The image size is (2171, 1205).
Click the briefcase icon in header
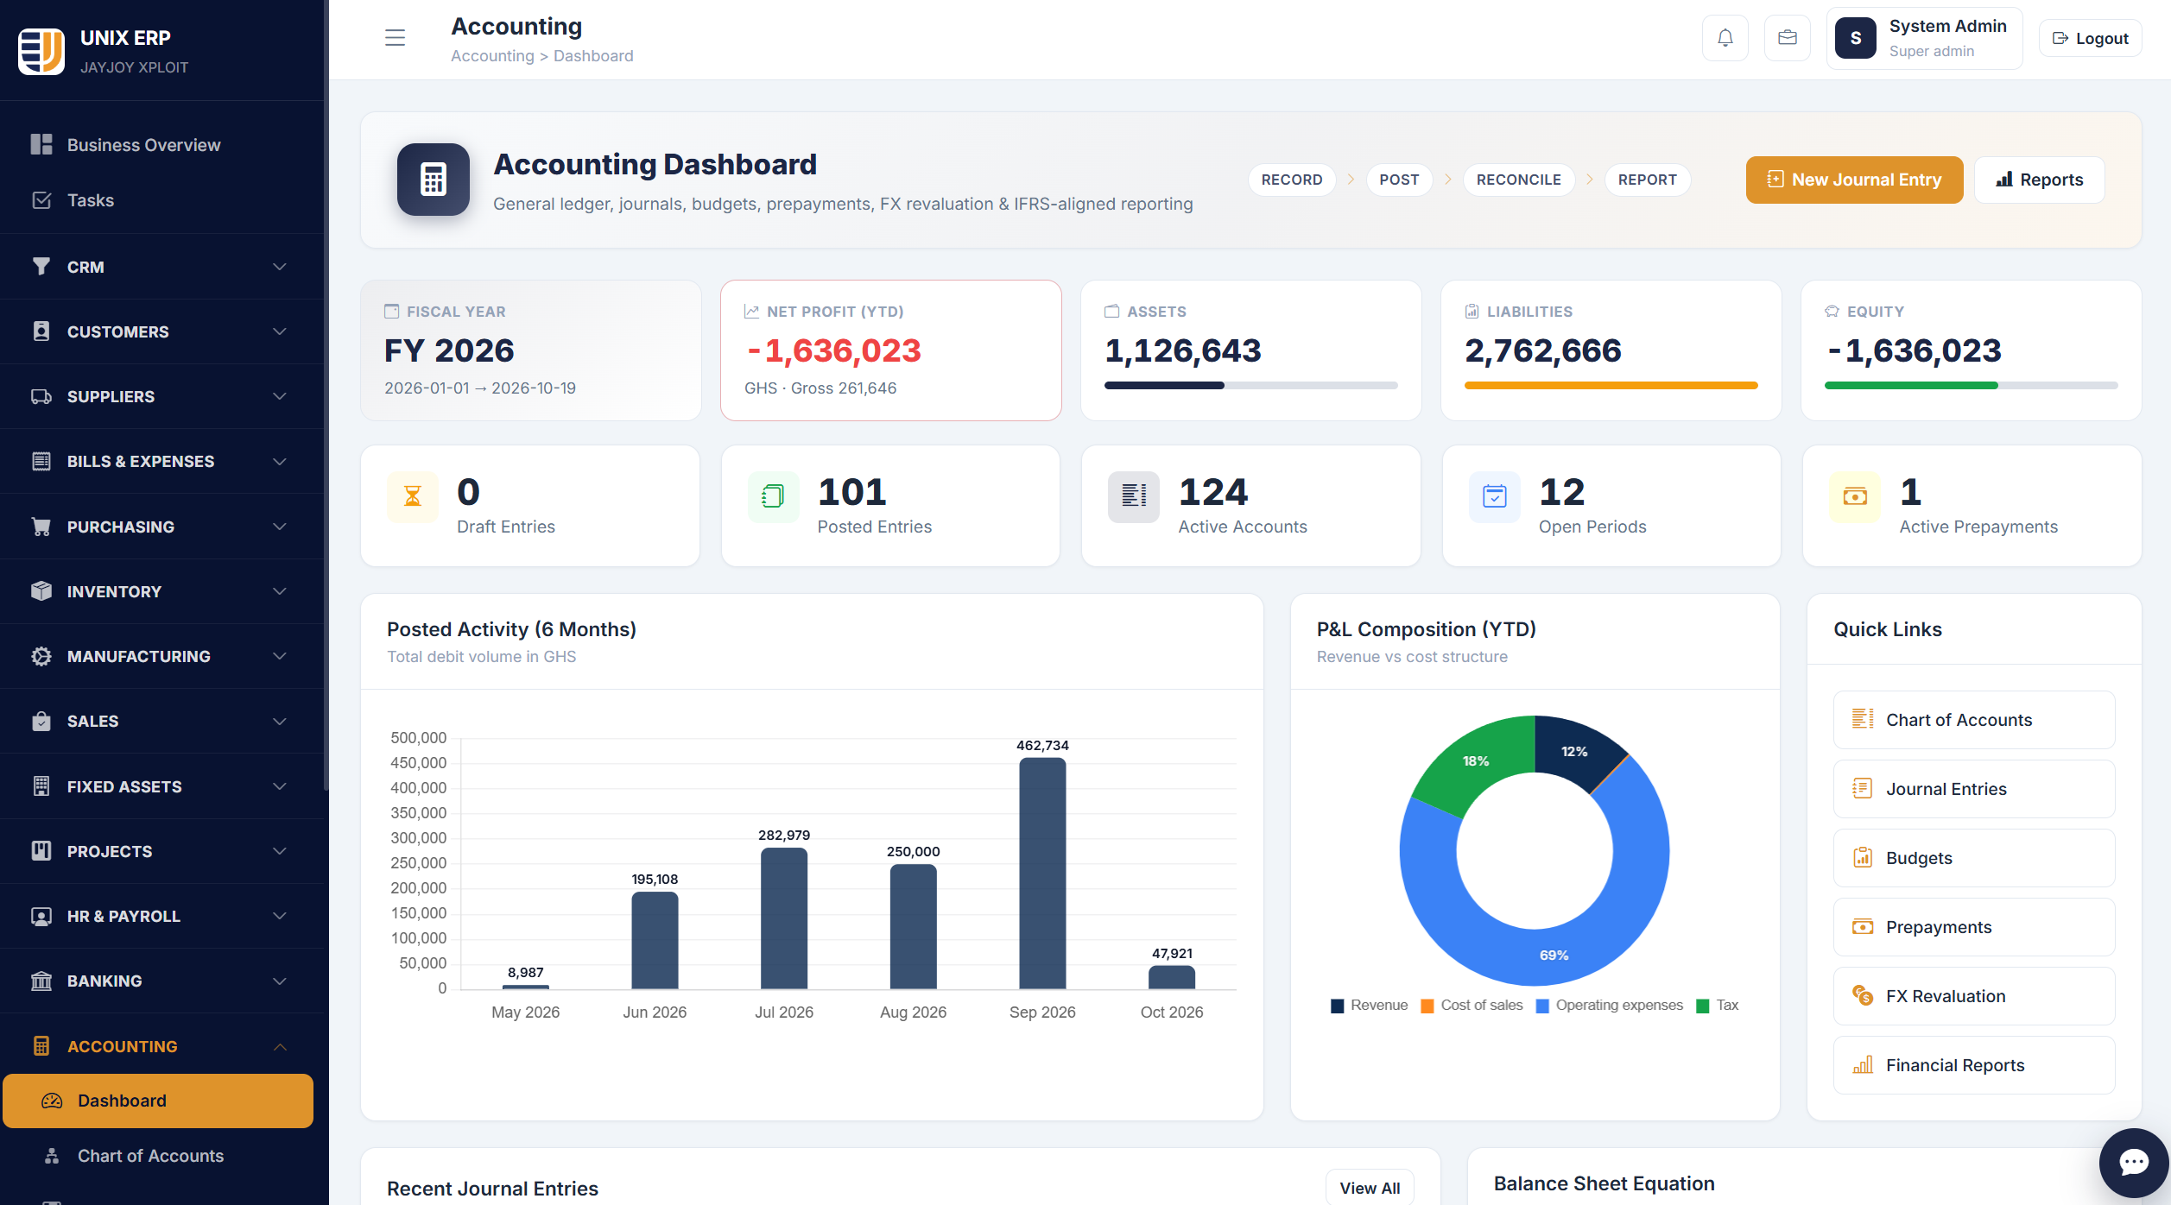pos(1787,38)
